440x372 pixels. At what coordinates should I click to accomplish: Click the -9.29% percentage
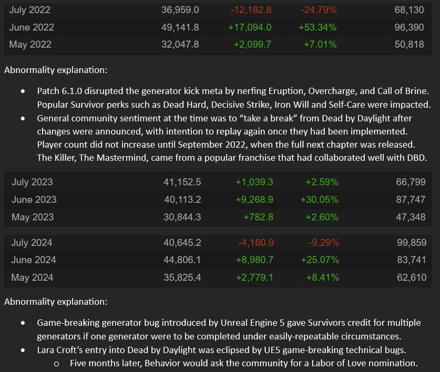pyautogui.click(x=324, y=243)
